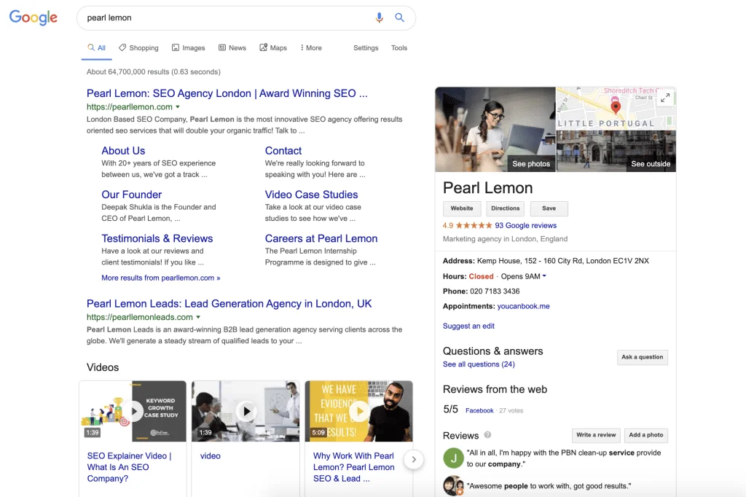746x497 pixels.
Task: Switch to the Maps tab
Action: click(x=273, y=47)
